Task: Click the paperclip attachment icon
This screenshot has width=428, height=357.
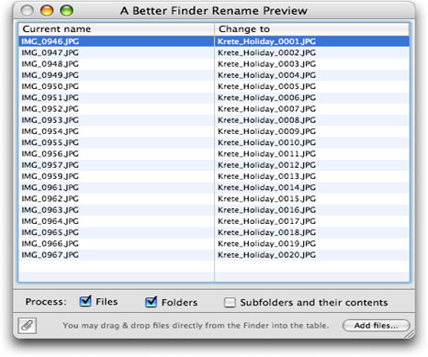Action: (28, 326)
